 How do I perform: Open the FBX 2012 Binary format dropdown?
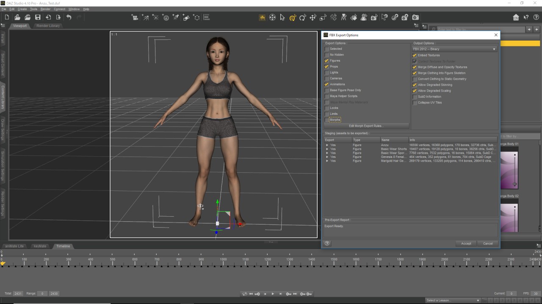pyautogui.click(x=454, y=49)
